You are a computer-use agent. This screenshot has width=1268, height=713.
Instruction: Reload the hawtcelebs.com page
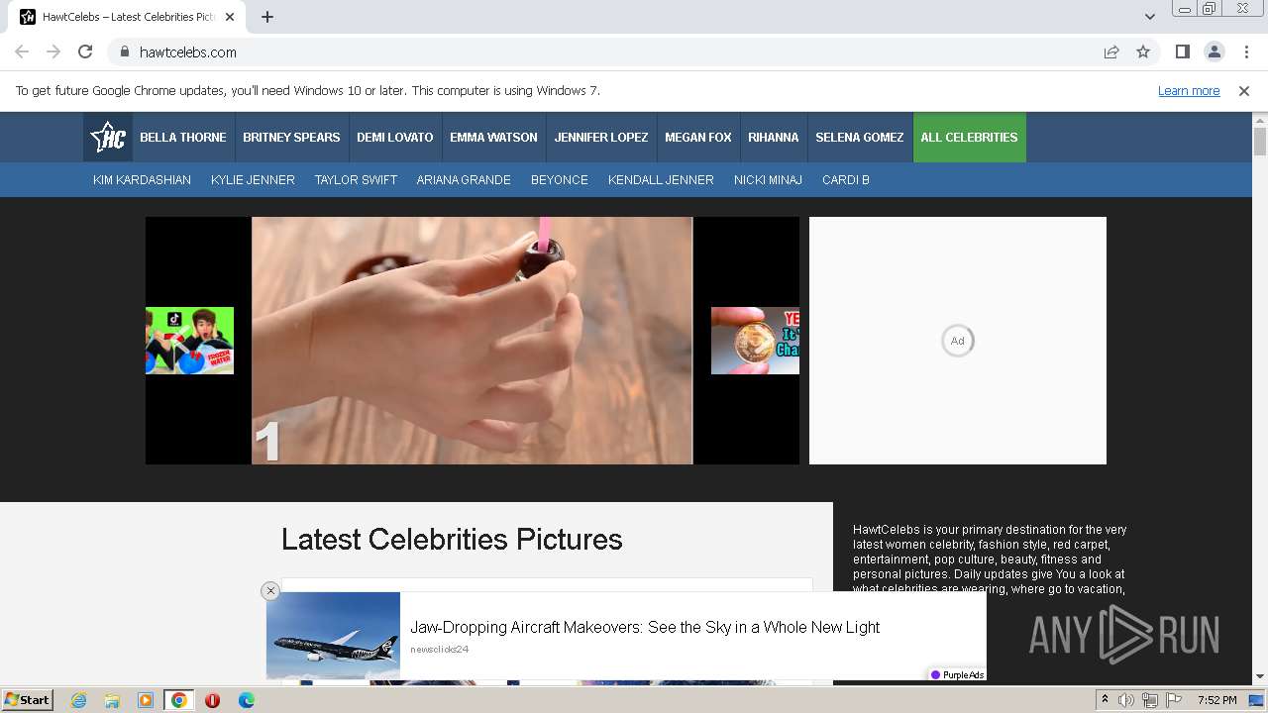tap(85, 52)
